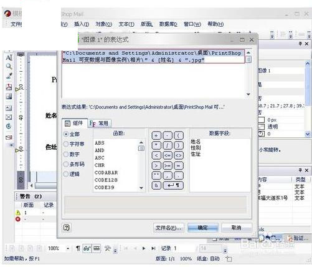Select the 逻辑 radio button
312x267 pixels.
pos(66,174)
